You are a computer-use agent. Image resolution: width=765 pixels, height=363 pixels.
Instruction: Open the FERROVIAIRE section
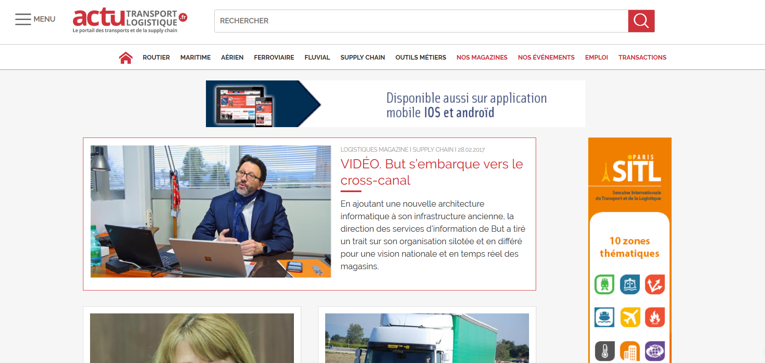pyautogui.click(x=274, y=58)
